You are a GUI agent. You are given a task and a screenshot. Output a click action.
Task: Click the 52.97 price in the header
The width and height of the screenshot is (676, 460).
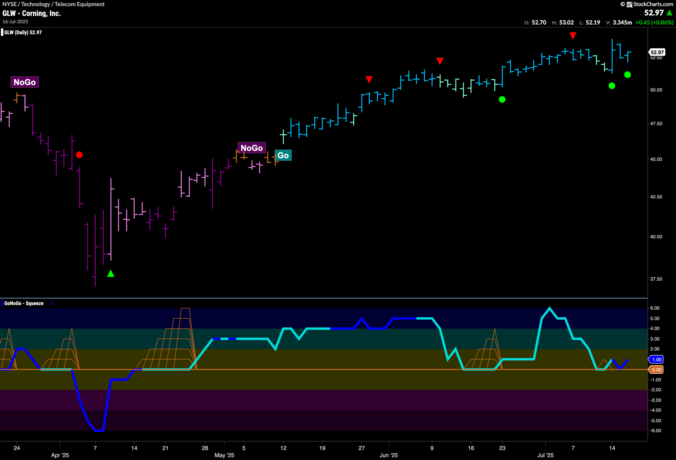pos(654,13)
